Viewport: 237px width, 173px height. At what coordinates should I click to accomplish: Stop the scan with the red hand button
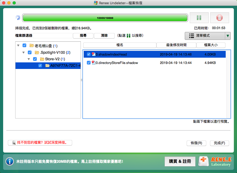click(x=219, y=18)
